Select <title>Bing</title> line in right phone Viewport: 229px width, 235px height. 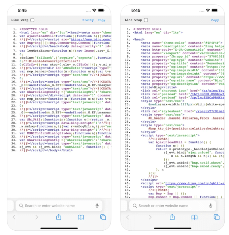coord(159,87)
